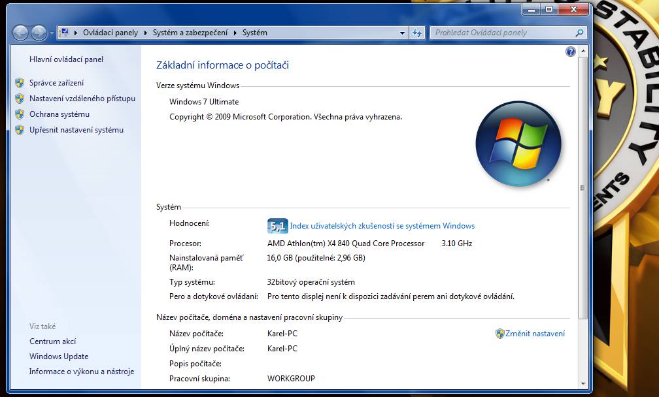This screenshot has height=397, width=659.
Task: Click the 3.10 GHz processor speed text
Action: [457, 244]
